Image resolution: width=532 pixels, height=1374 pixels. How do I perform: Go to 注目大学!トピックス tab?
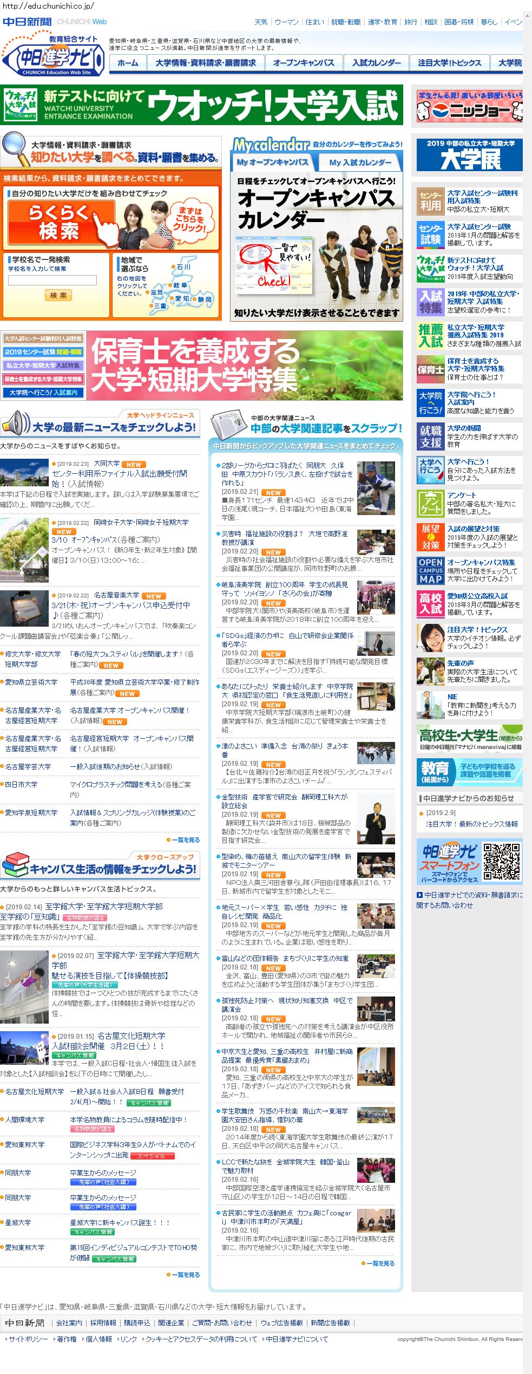point(449,63)
